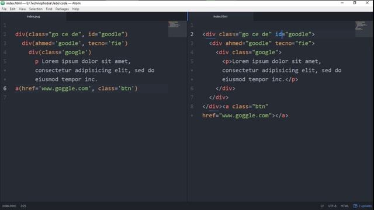Click <div ahmed="goodle" tecno="fie"> in html pane
Screen dimensions: 374x210
pyautogui.click(x=262, y=43)
